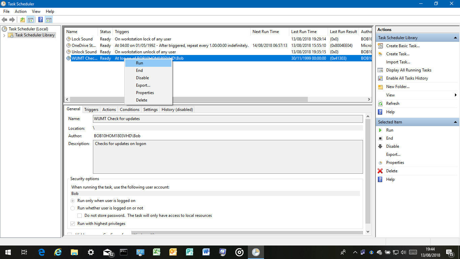Click the task list horizontal scrollbar right arrow

pos(369,99)
